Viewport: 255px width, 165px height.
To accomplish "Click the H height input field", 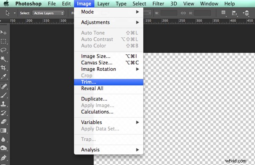I will pyautogui.click(x=202, y=13).
